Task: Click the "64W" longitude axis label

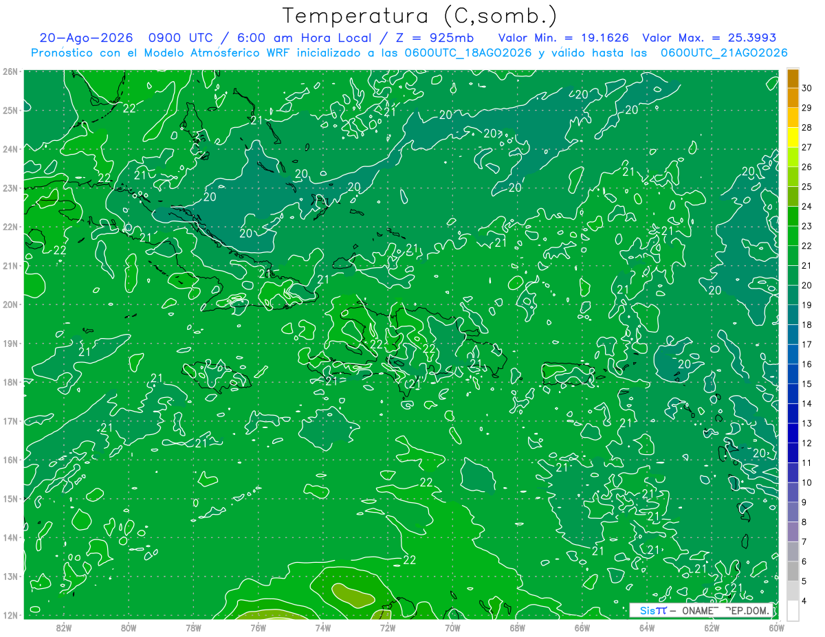Action: pyautogui.click(x=647, y=627)
